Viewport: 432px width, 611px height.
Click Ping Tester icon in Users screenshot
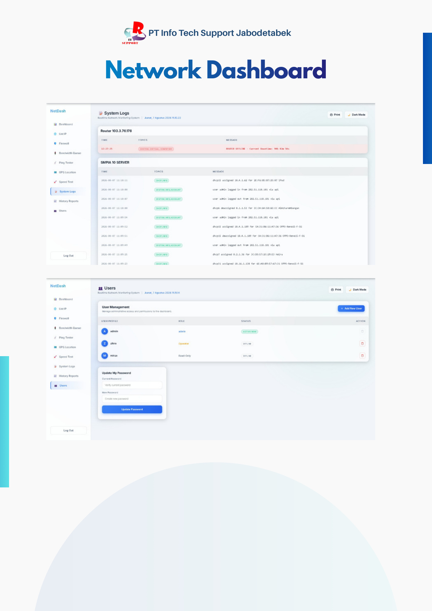click(x=55, y=338)
